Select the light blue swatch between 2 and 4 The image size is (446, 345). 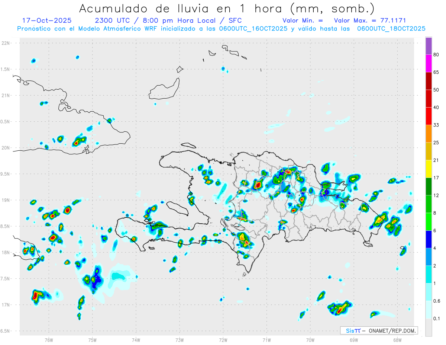point(429,256)
